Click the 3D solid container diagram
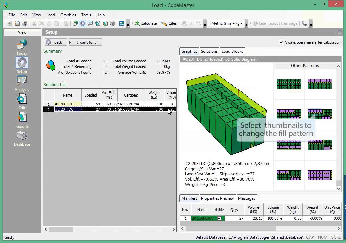The width and height of the screenshot is (346, 243). (226, 113)
